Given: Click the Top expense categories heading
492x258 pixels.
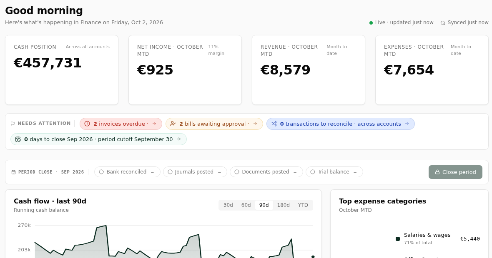Looking at the screenshot, I should click(x=382, y=201).
